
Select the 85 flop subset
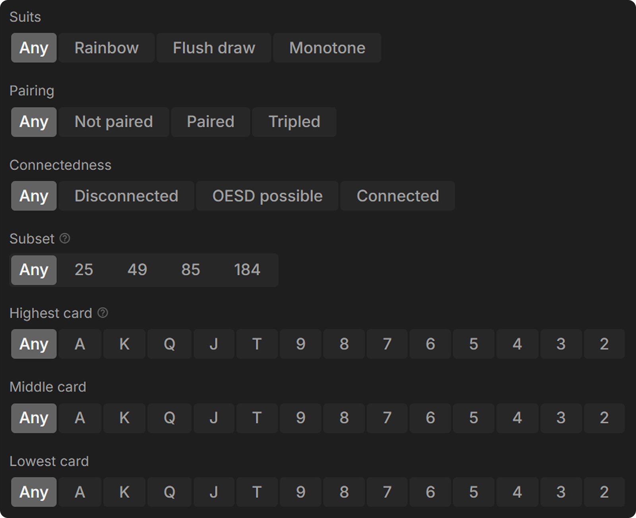(190, 270)
